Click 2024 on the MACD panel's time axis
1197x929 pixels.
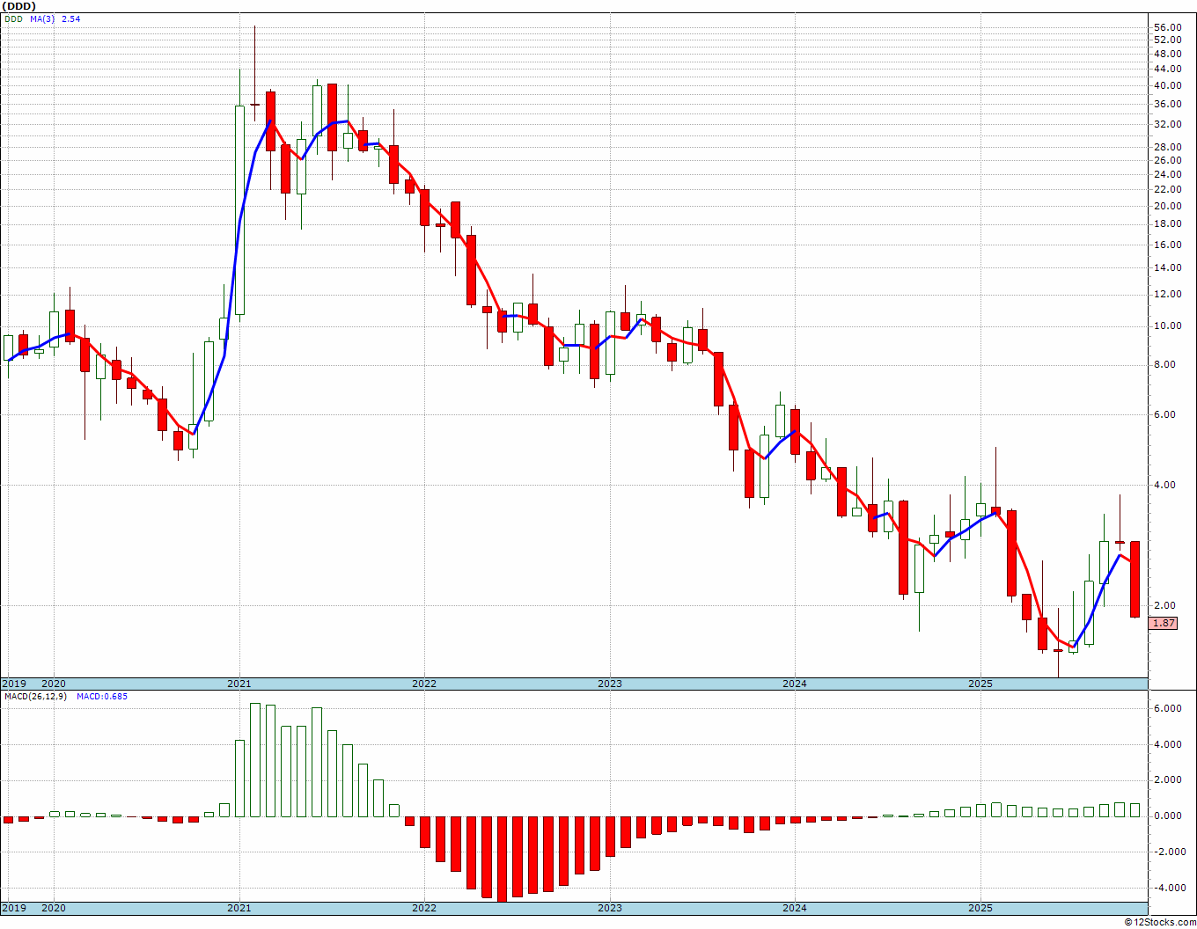795,908
